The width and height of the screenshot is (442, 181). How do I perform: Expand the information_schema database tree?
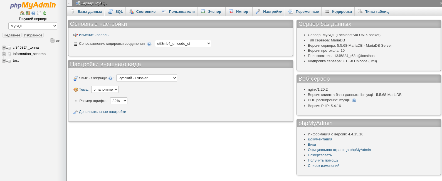4,54
